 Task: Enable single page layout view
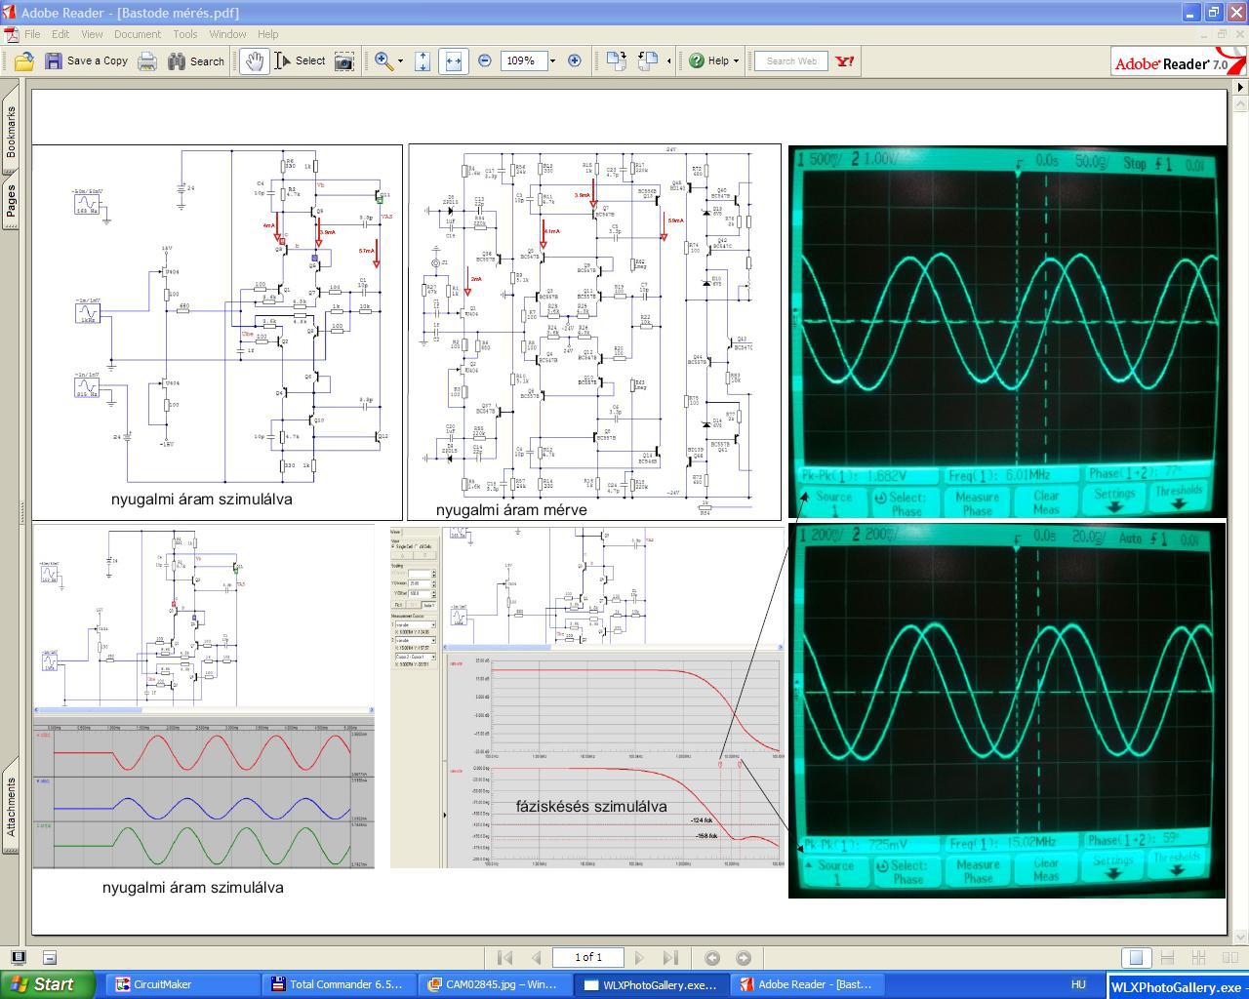(1135, 958)
